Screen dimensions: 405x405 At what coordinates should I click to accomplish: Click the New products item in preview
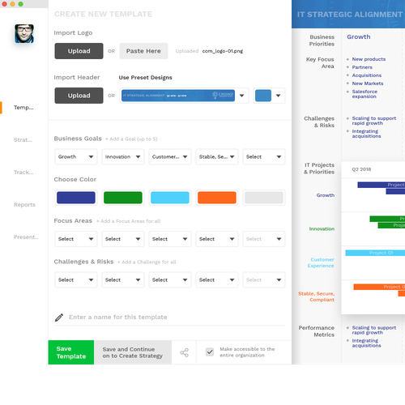[369, 59]
